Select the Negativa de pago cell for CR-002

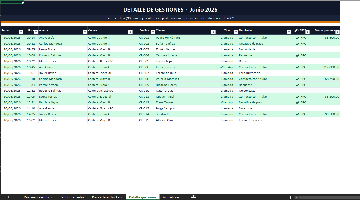(x=265, y=44)
